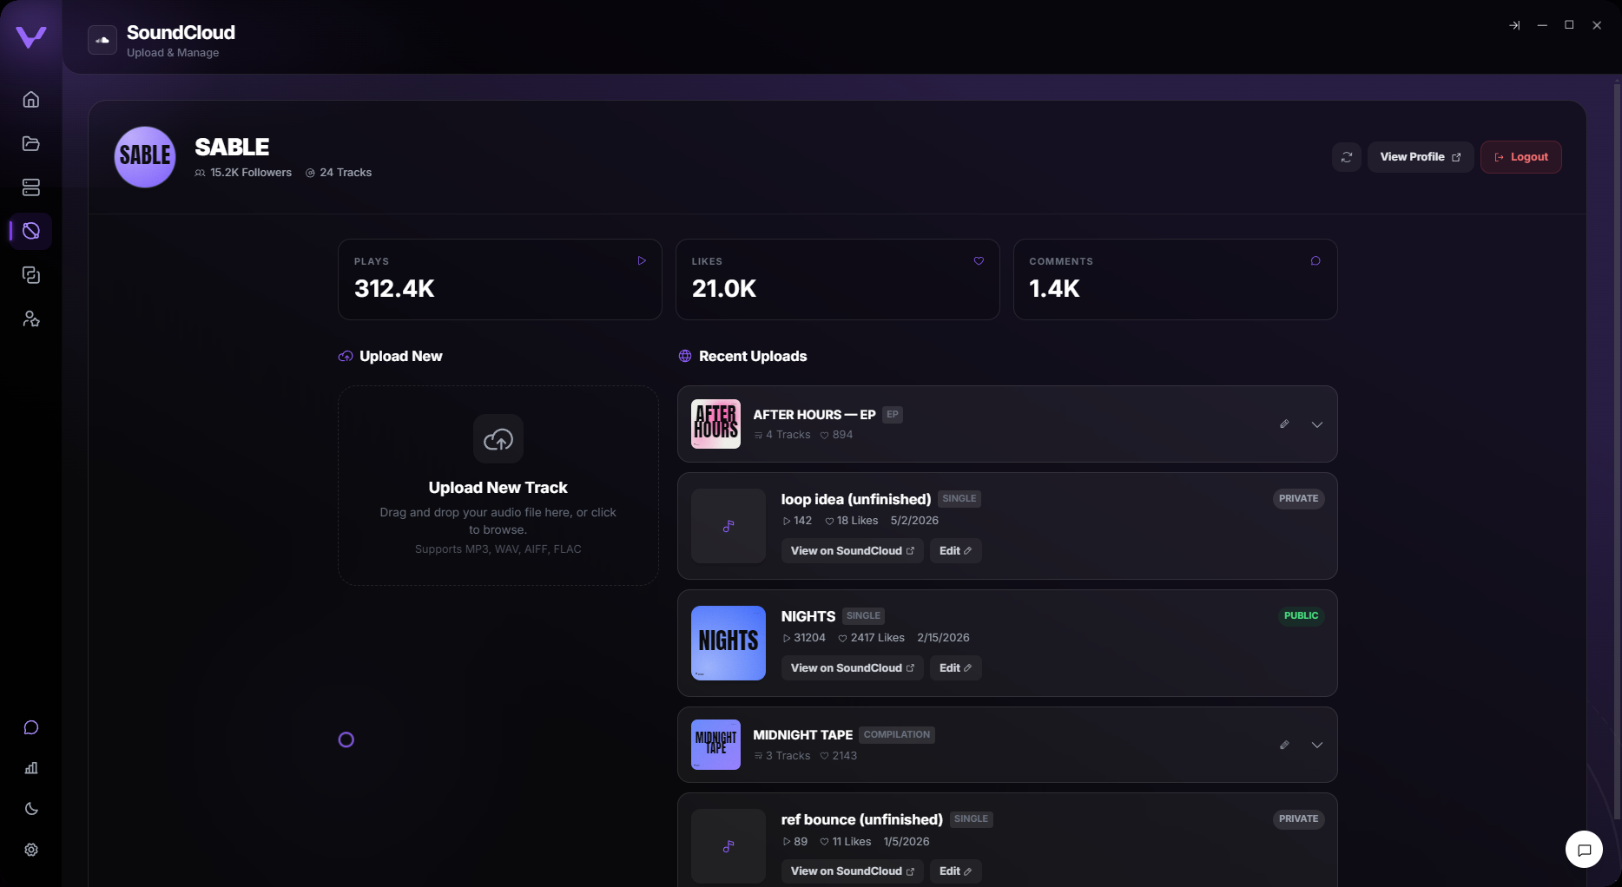Expand the AFTER HOURS — EP row
The height and width of the screenshot is (887, 1622).
[1317, 424]
